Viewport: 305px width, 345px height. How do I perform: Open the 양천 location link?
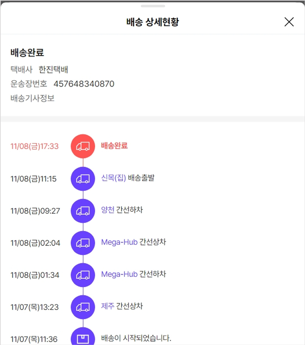pos(108,210)
